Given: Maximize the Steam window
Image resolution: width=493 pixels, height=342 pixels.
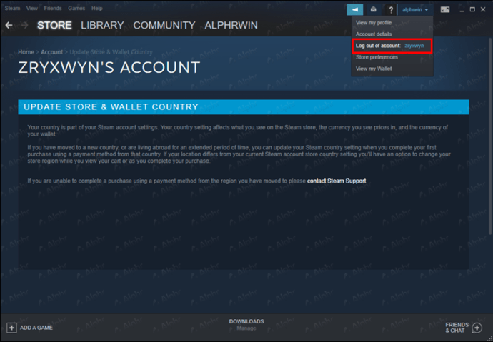Looking at the screenshot, I should pos(472,10).
